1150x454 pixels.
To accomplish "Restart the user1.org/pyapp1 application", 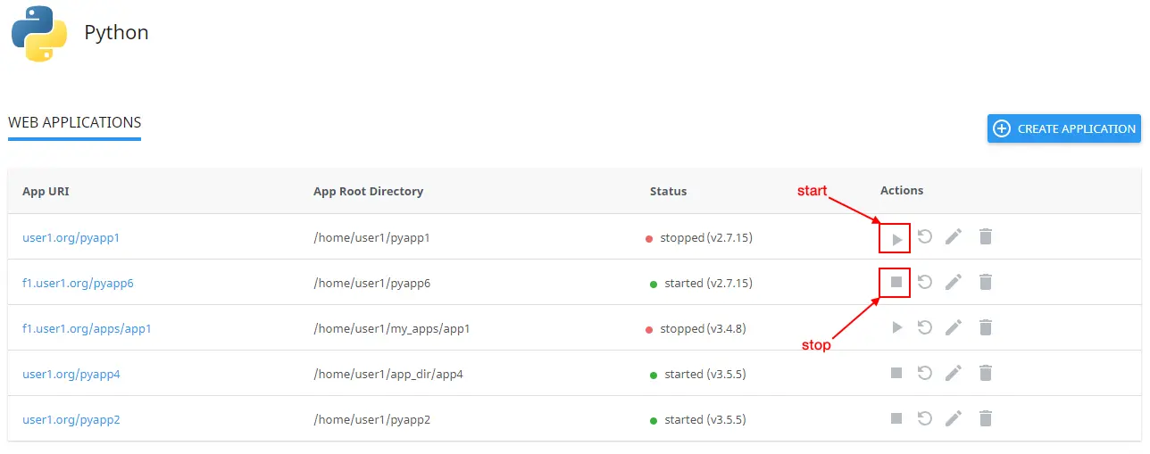I will coord(925,237).
